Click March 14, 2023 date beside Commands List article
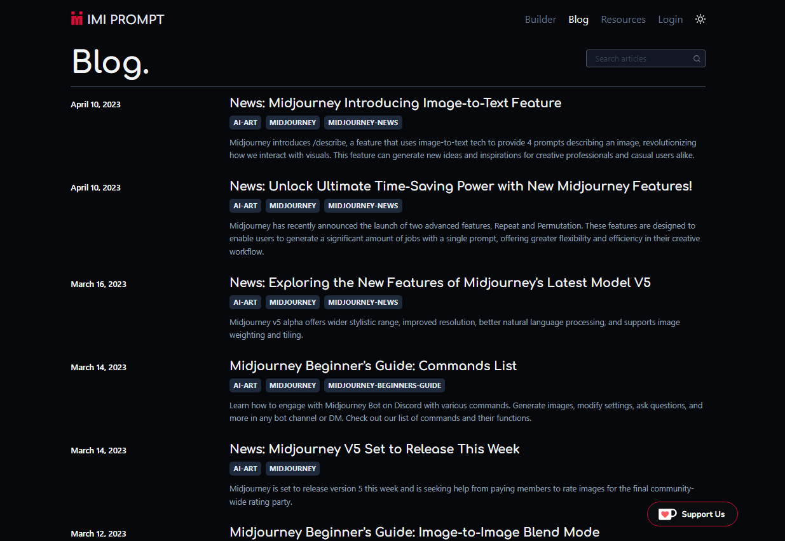785x541 pixels. pos(99,368)
